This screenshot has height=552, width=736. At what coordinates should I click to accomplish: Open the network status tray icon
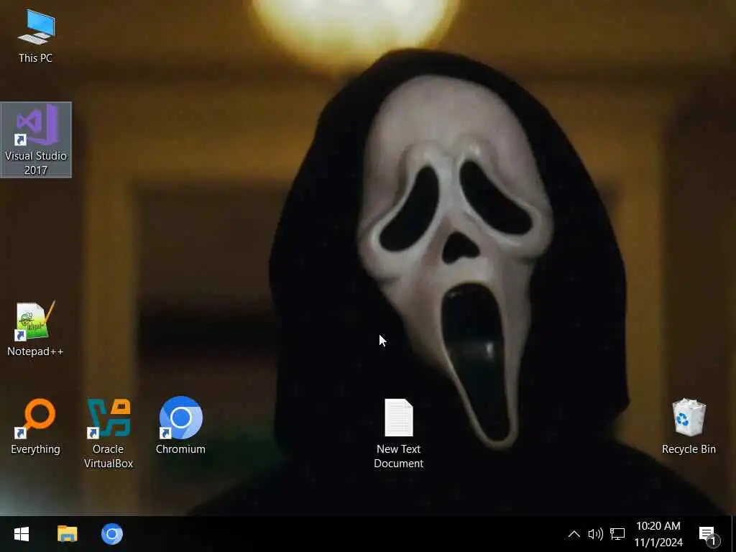click(x=617, y=534)
